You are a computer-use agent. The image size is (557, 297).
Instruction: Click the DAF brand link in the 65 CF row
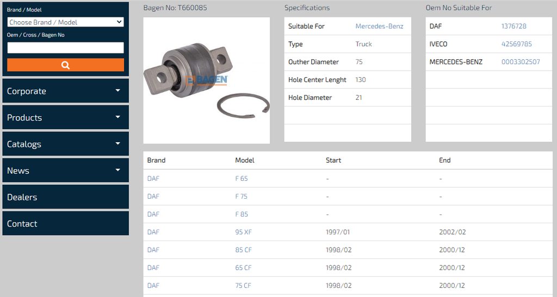click(153, 268)
